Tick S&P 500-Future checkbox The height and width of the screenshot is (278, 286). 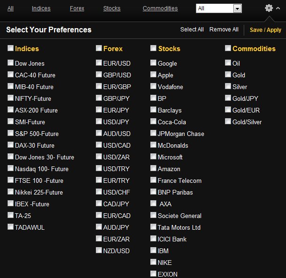[x=11, y=133]
